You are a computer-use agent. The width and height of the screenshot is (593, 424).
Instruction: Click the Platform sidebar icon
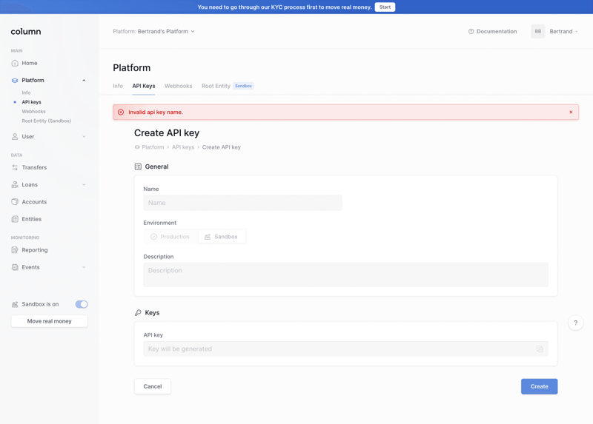point(15,81)
